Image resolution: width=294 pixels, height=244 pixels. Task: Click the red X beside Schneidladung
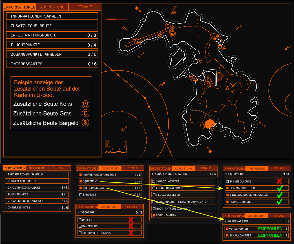click(x=279, y=181)
